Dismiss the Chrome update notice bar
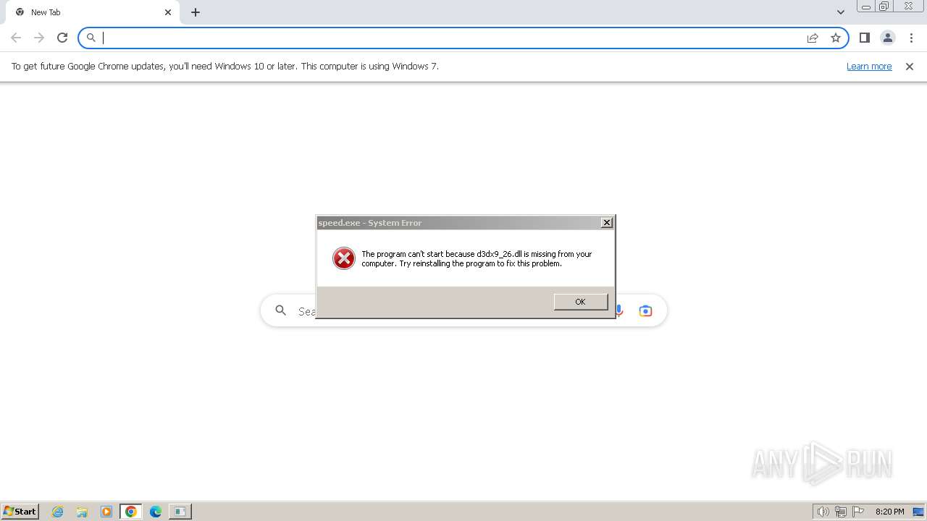 [x=910, y=67]
